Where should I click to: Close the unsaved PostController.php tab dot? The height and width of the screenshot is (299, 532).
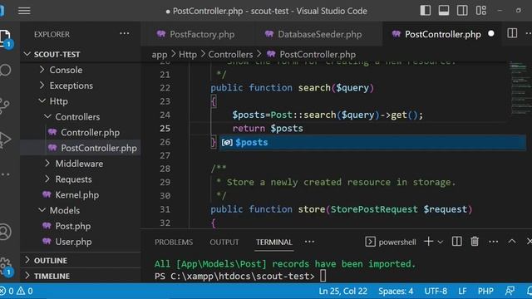(x=491, y=33)
